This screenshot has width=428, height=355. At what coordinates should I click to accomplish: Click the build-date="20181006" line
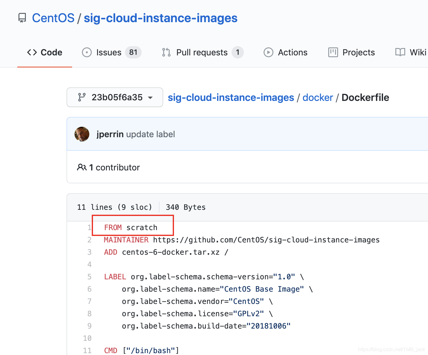click(x=206, y=326)
